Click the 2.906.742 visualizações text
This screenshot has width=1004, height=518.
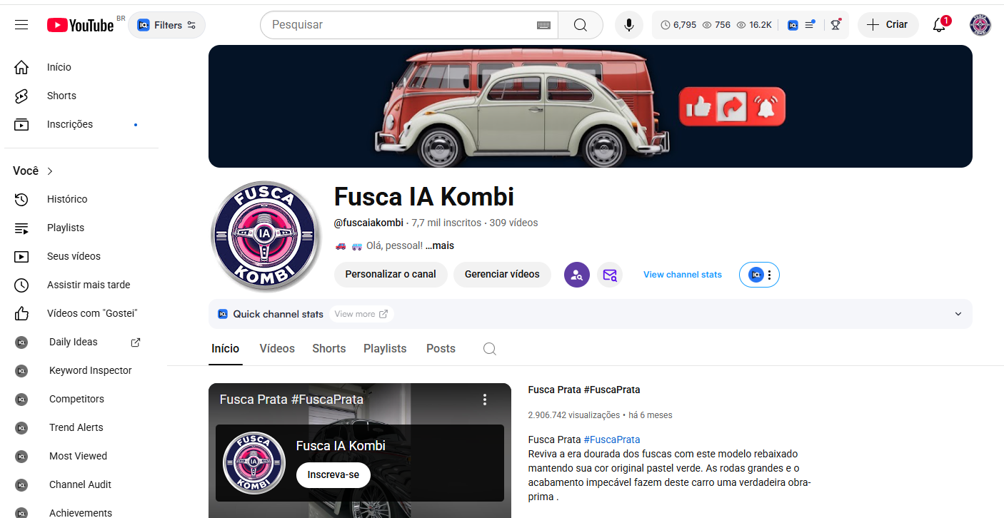click(574, 415)
